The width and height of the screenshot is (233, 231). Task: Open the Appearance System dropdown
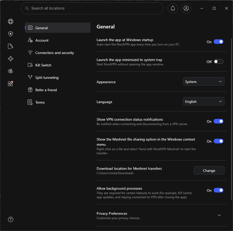tap(204, 81)
